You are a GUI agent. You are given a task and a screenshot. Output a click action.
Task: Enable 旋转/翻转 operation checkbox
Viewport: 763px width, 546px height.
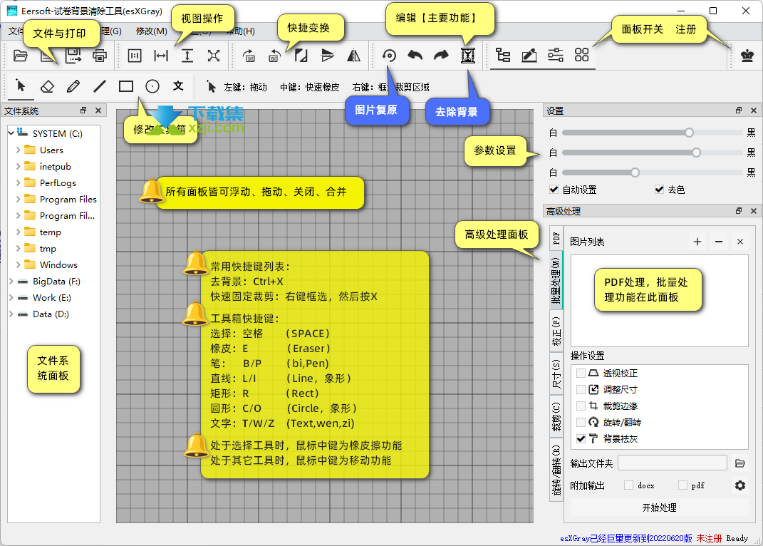click(x=581, y=422)
